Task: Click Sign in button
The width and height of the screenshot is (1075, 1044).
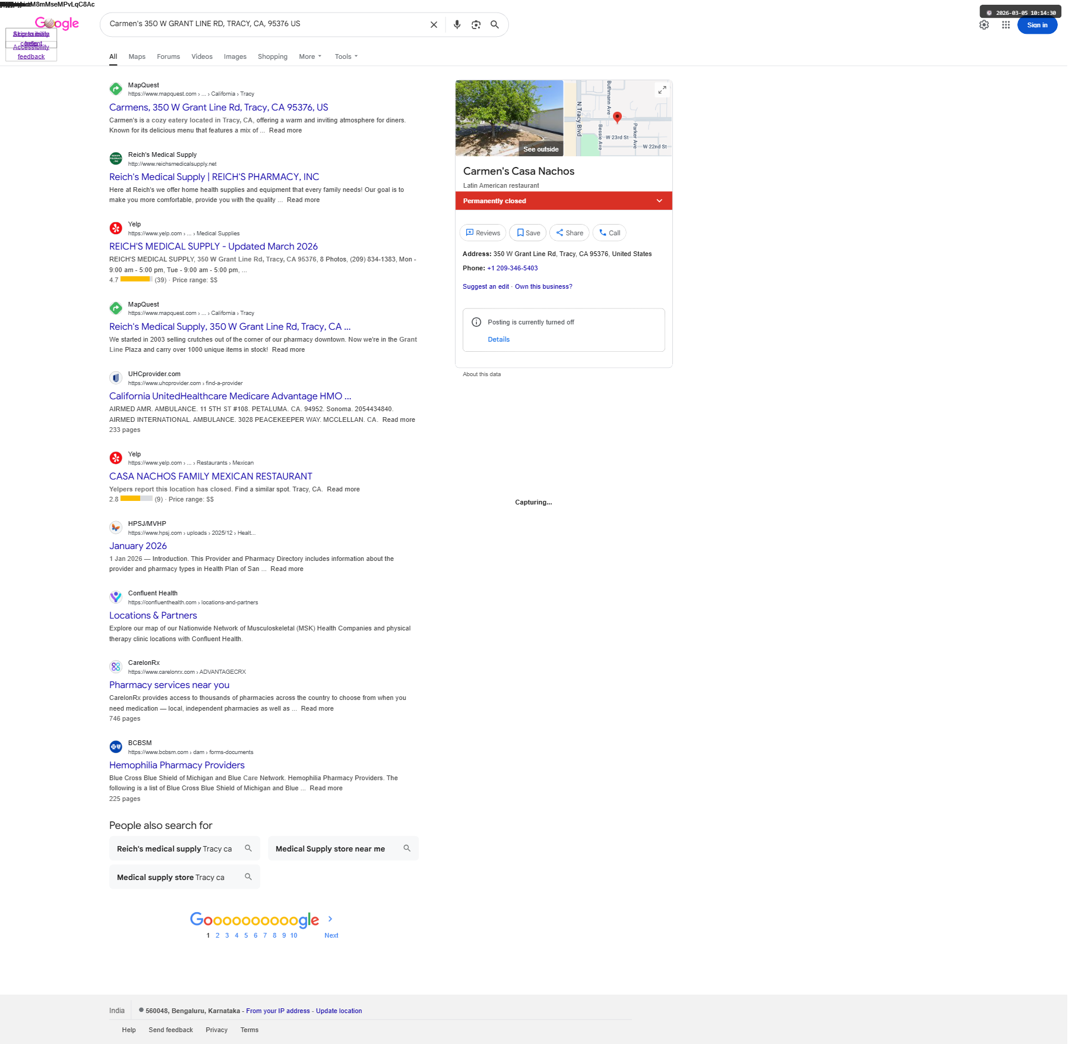Action: click(1037, 25)
